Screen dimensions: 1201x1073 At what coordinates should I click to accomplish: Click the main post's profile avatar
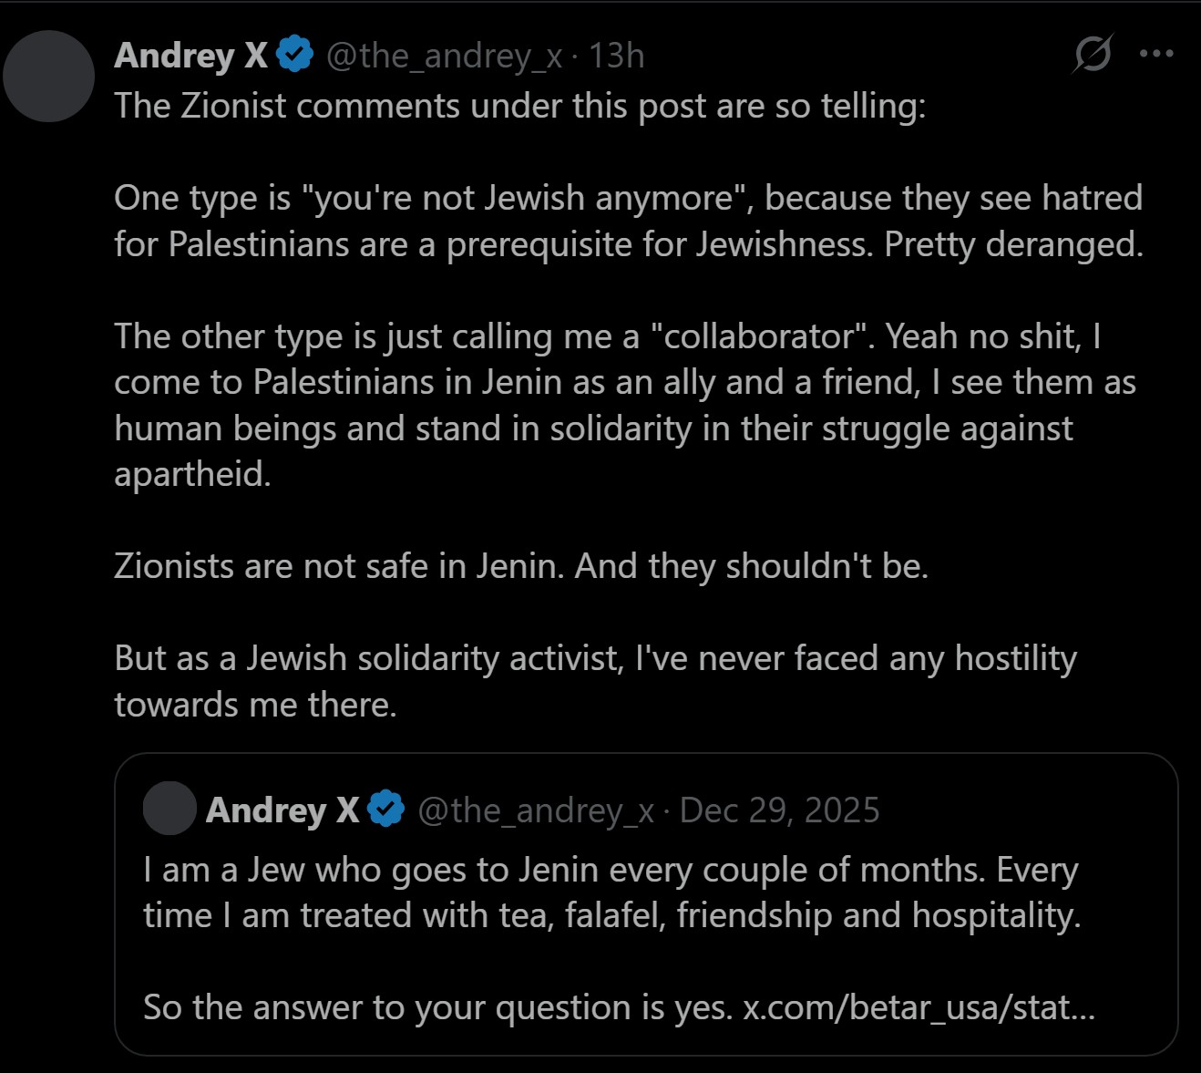[x=49, y=77]
